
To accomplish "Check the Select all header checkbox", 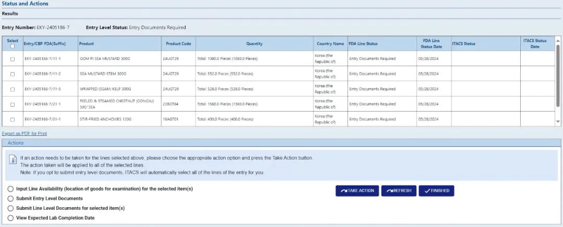I will click(x=13, y=46).
